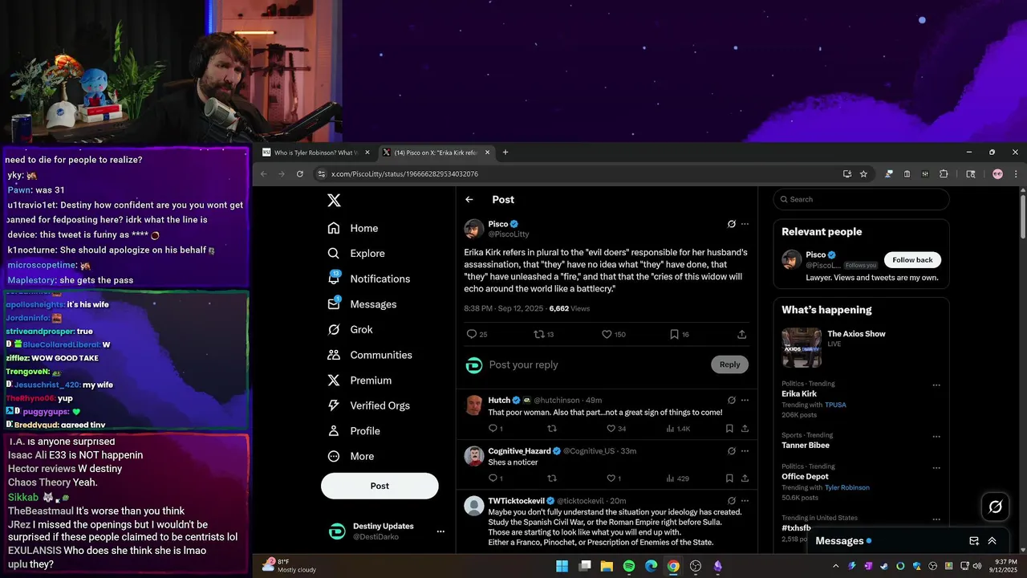Open Cognitive_Hazard's profile name
Image resolution: width=1027 pixels, height=578 pixels.
coord(519,451)
